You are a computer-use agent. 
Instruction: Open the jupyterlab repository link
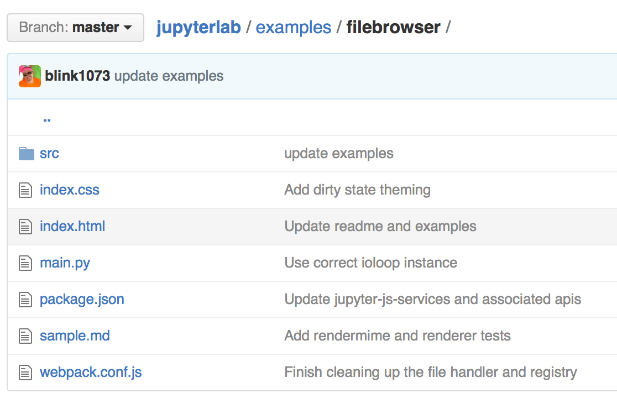pos(198,27)
